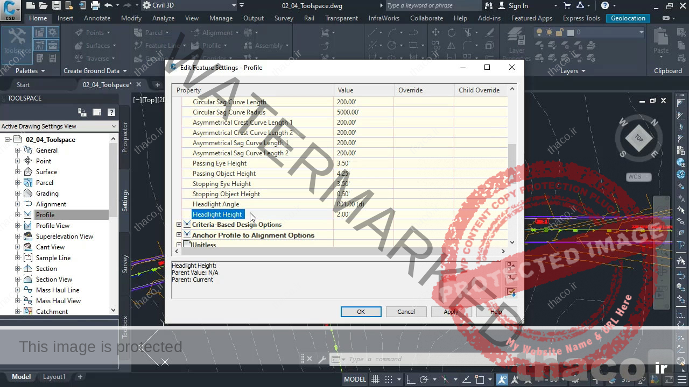
Task: Click the Autodesk App Store cart icon
Action: 567,5
